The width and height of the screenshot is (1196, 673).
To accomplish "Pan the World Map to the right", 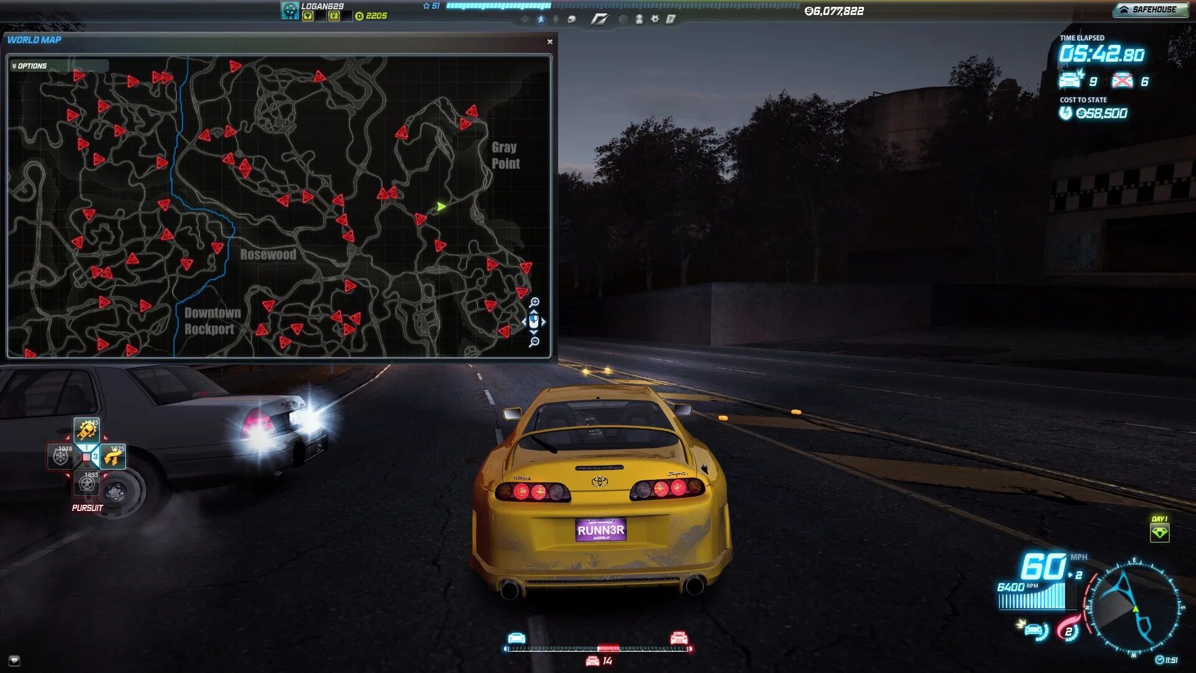I will 544,322.
